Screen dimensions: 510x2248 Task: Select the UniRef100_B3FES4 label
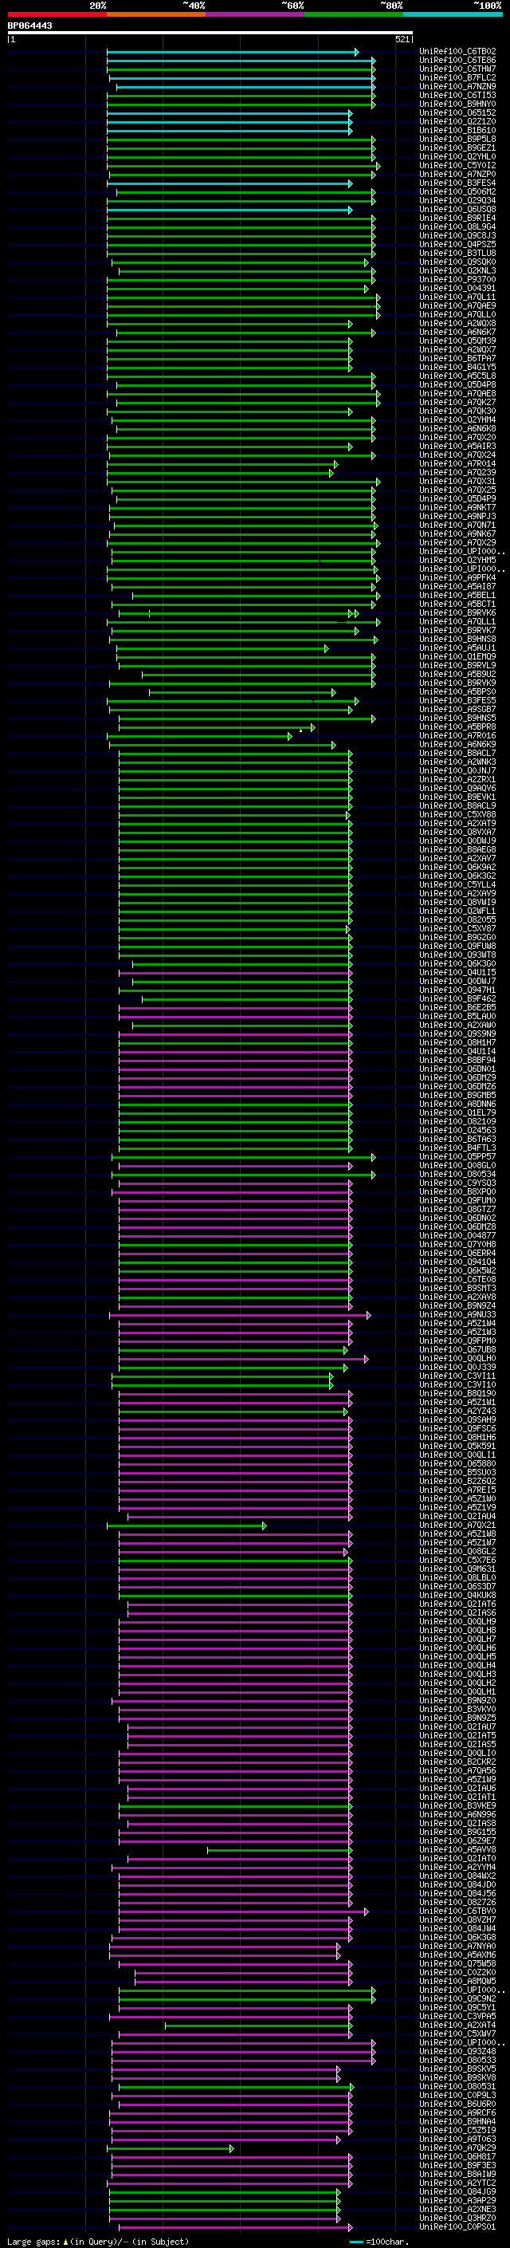[457, 183]
